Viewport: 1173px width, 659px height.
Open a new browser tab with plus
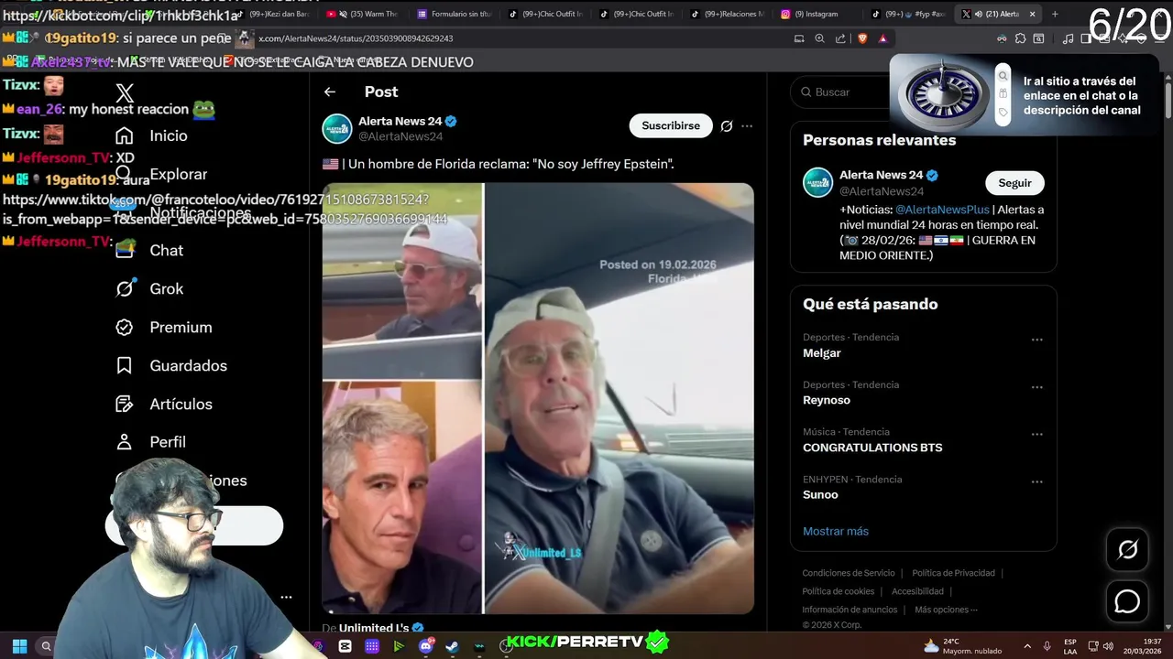pos(1055,14)
